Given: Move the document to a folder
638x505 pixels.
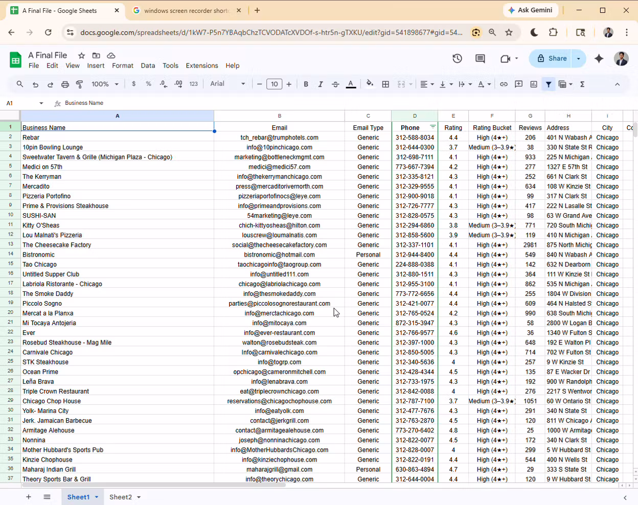Looking at the screenshot, I should tap(96, 55).
